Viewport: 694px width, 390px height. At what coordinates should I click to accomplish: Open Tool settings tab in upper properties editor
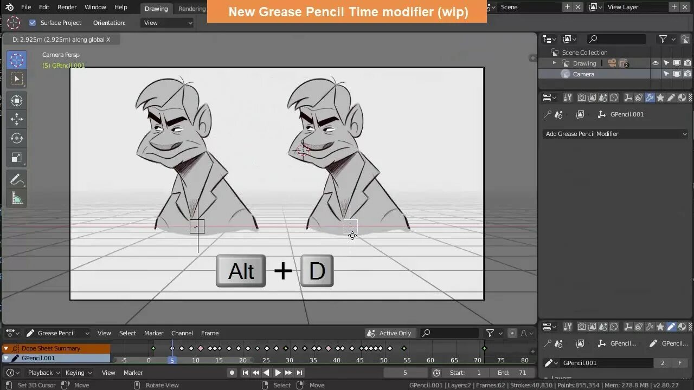568,97
